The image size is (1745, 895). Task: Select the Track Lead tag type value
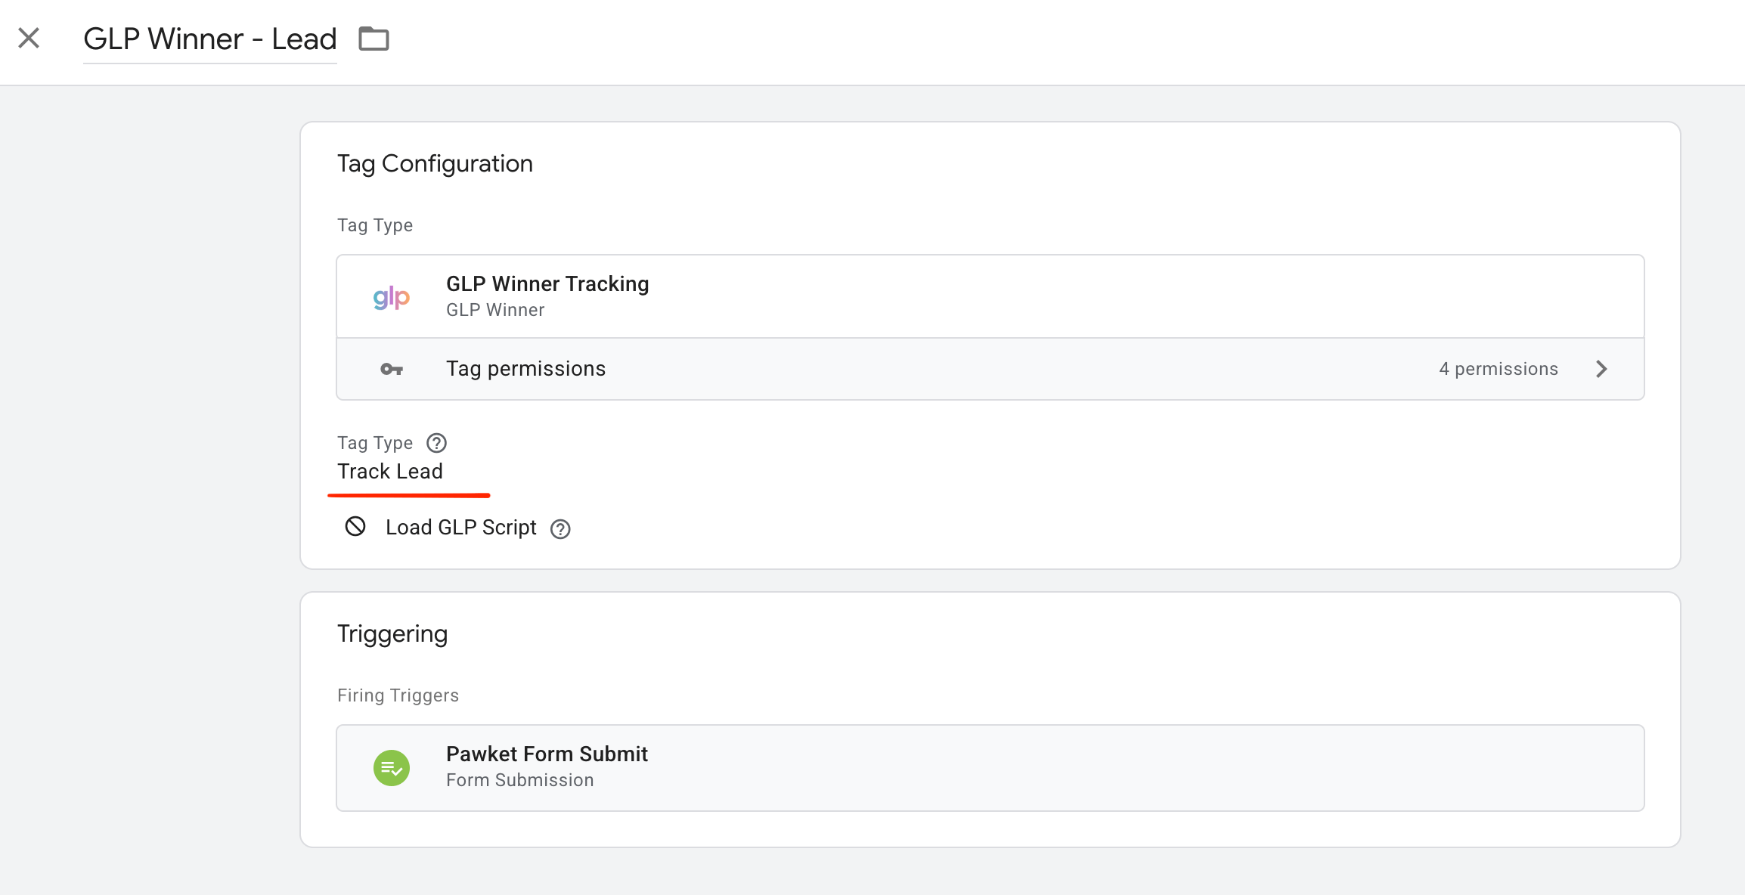[390, 472]
